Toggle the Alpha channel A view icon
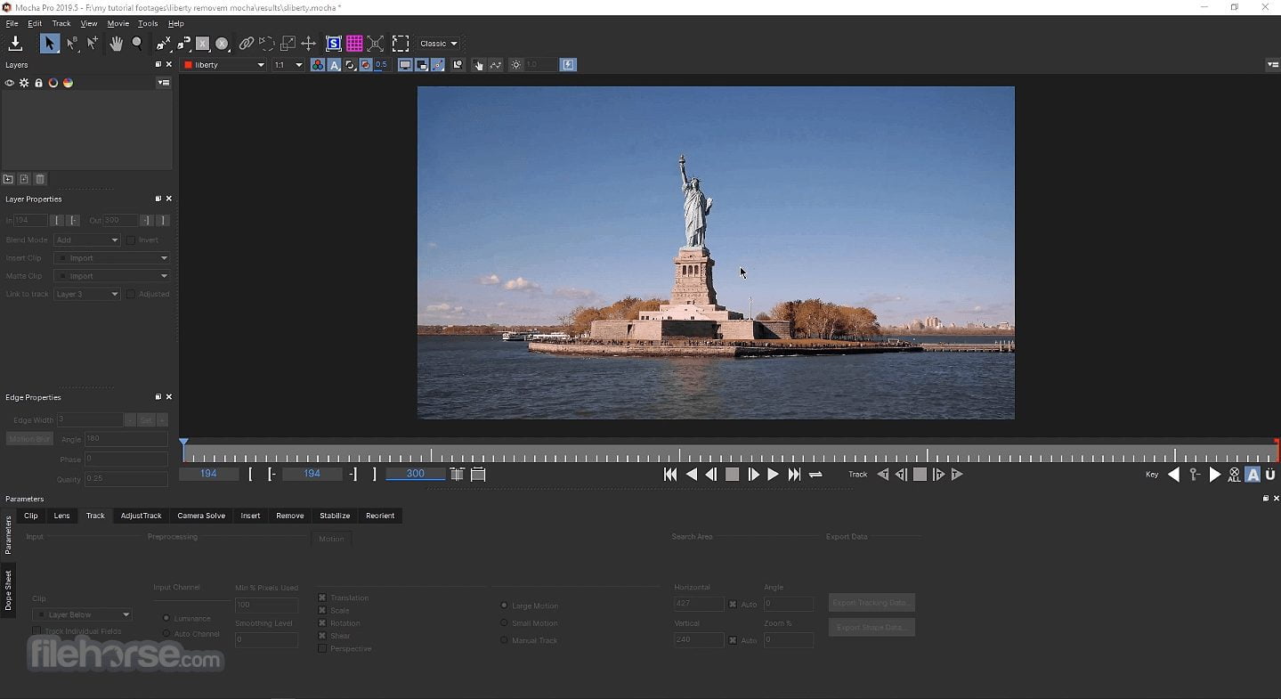The image size is (1281, 699). click(x=335, y=65)
